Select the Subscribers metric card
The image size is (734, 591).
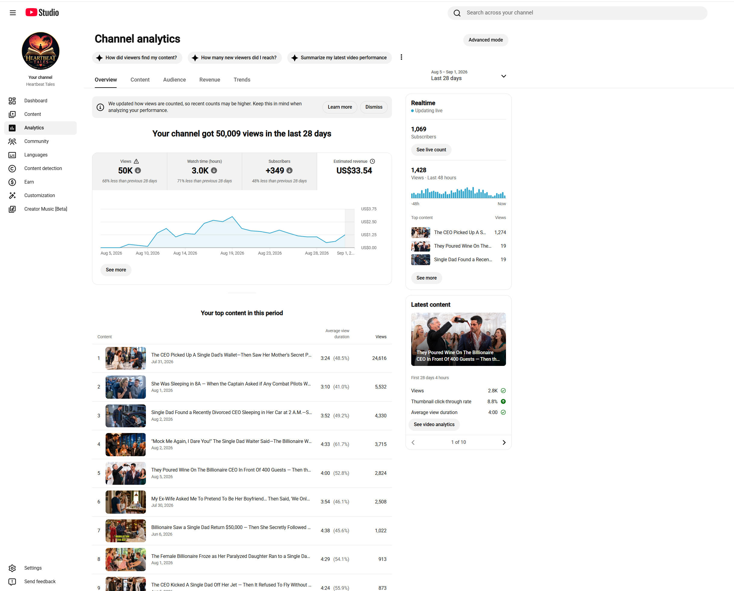coord(279,171)
